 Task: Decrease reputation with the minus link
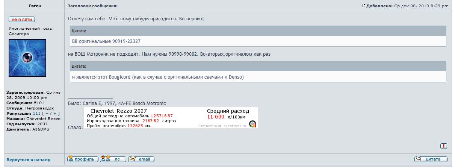(47, 113)
